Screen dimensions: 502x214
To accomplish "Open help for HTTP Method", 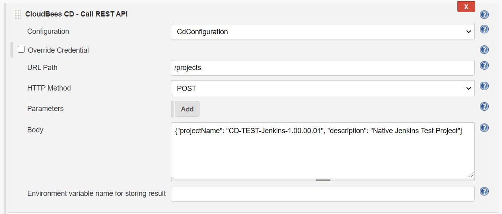I will coord(484,86).
